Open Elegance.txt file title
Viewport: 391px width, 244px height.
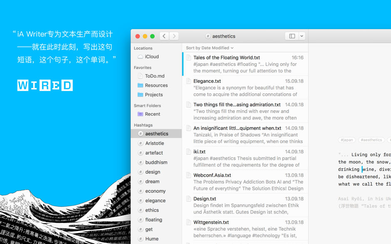(x=207, y=81)
